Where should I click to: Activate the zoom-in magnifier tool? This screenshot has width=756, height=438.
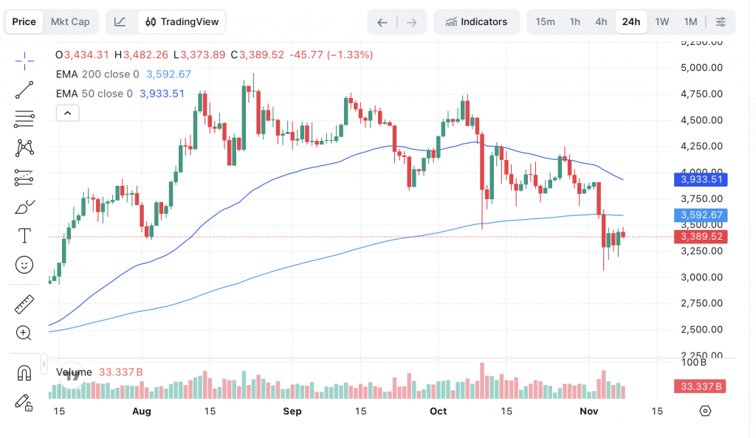[24, 333]
